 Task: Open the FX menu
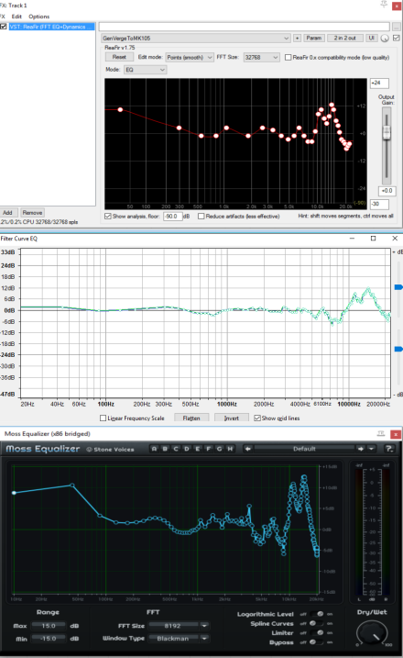(3, 17)
